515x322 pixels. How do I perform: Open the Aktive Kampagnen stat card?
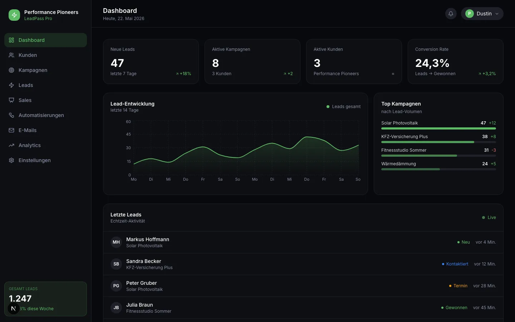coord(252,62)
